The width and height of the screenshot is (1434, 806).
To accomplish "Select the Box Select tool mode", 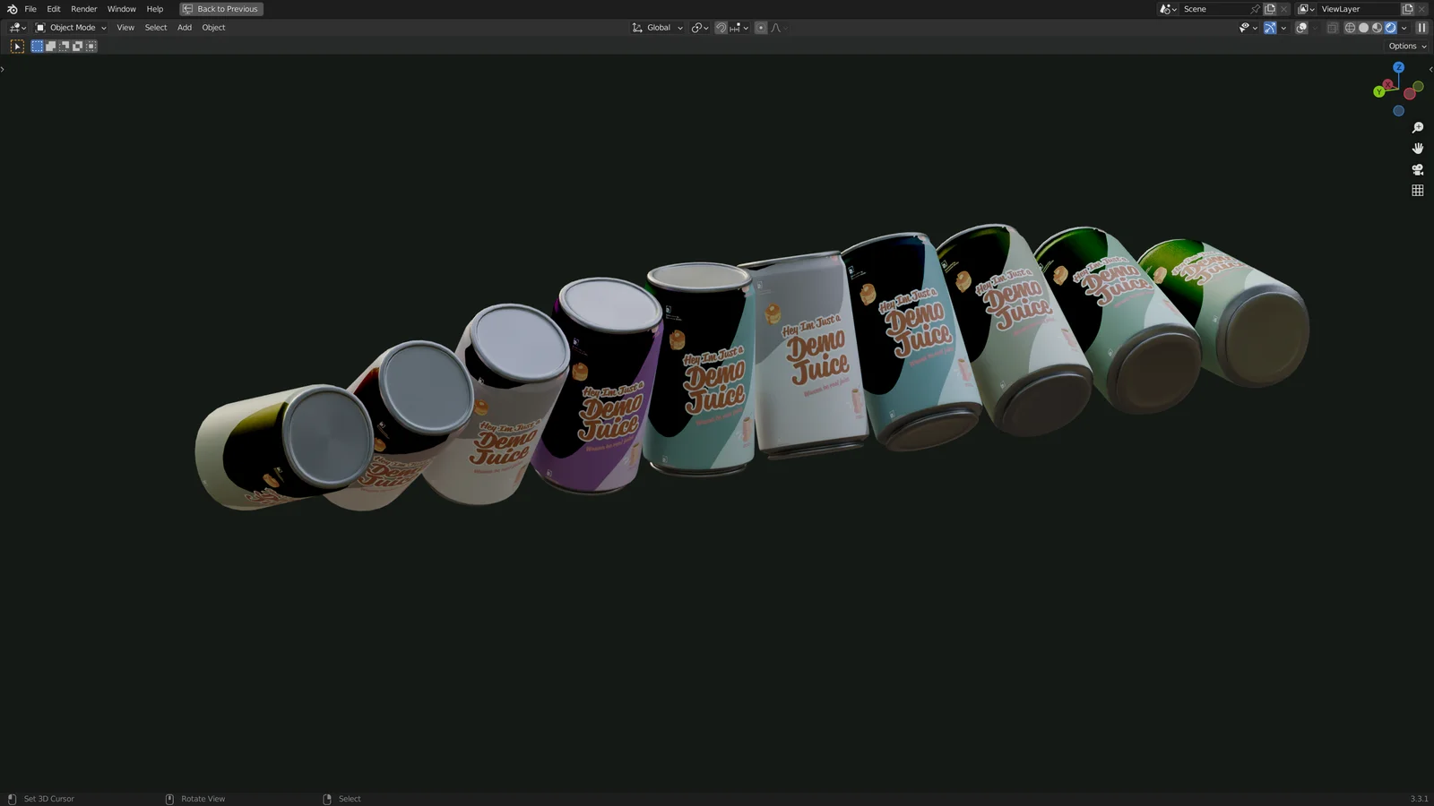I will pos(37,46).
